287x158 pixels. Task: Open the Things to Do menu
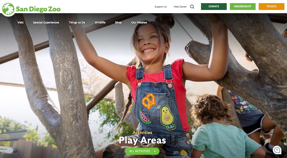coord(77,22)
